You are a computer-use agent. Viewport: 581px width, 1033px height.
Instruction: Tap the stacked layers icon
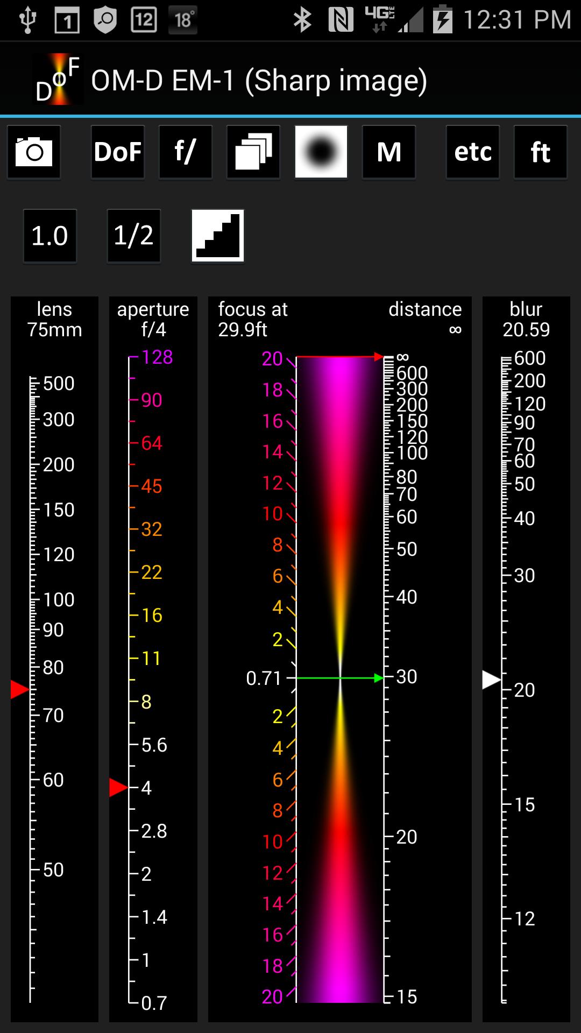(x=253, y=152)
